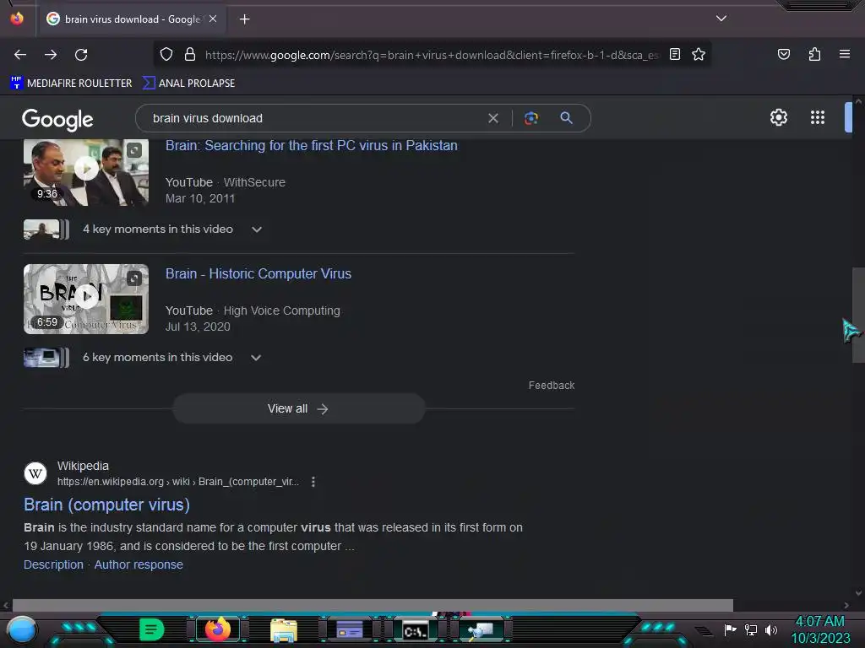Open the Description sitelink

[53, 564]
